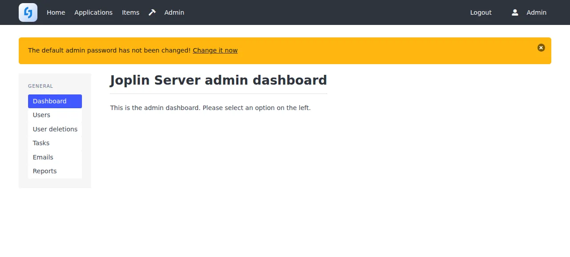Click the user profile silhouette icon
The width and height of the screenshot is (570, 257).
515,12
